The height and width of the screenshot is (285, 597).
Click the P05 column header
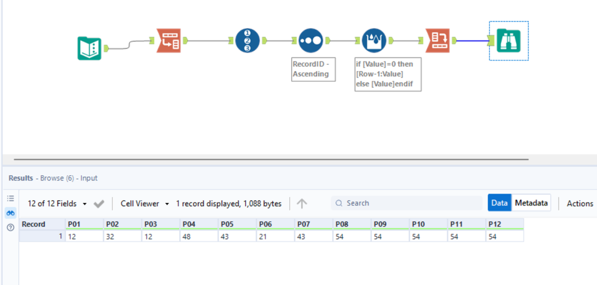tap(237, 224)
